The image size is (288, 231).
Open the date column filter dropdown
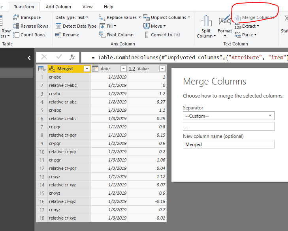[x=124, y=69]
